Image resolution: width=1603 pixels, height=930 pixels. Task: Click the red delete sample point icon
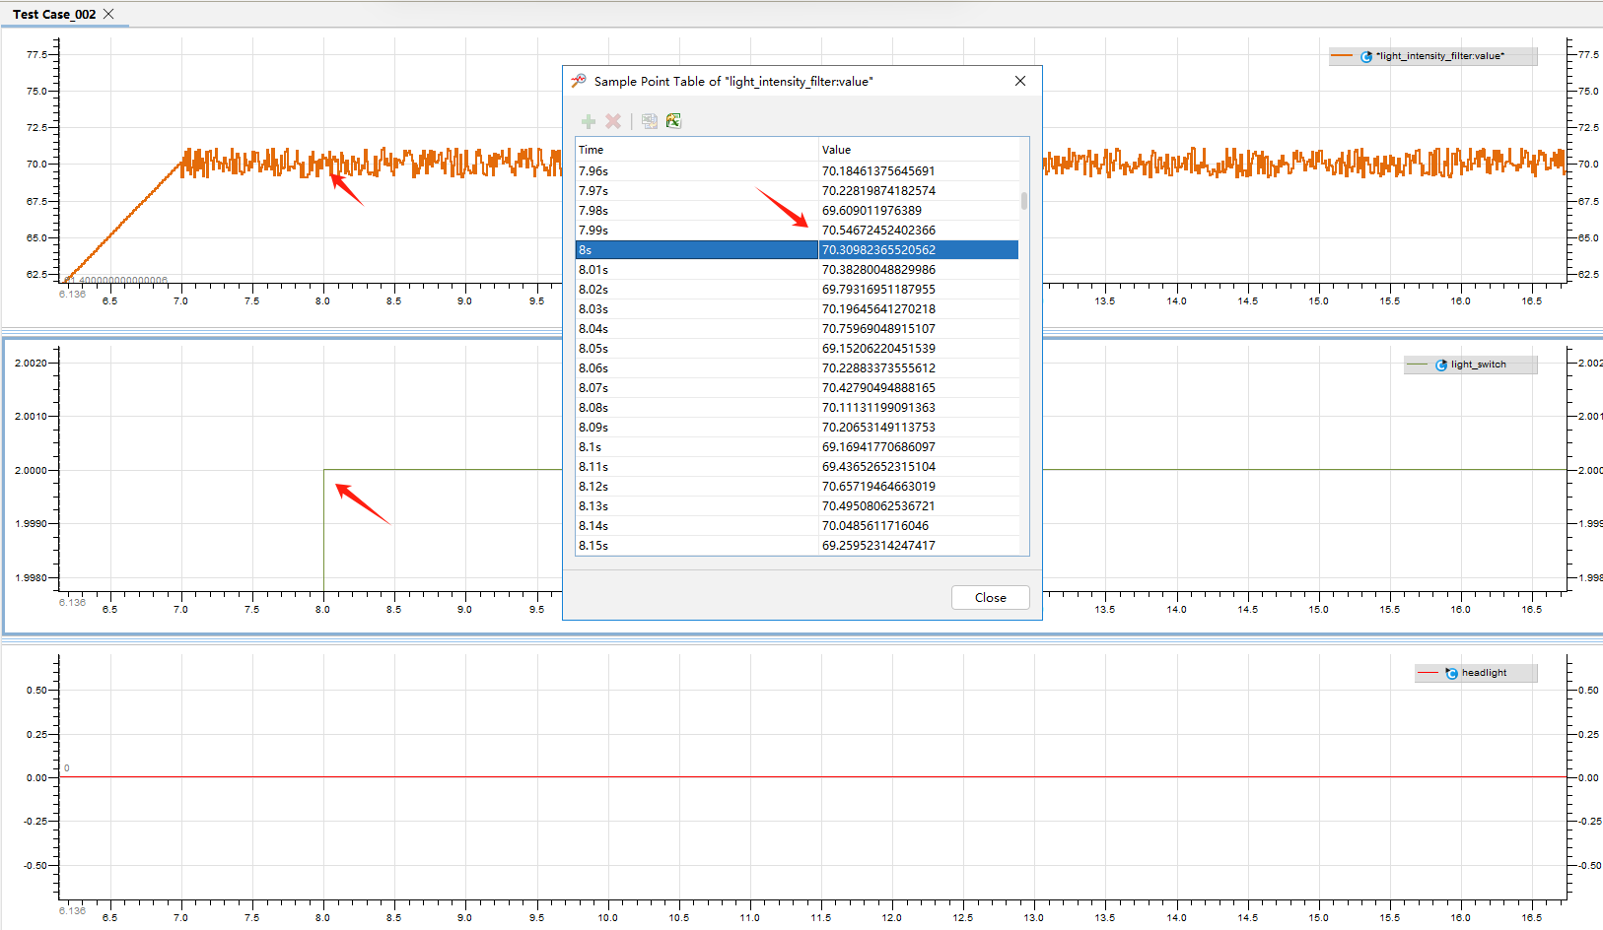pyautogui.click(x=613, y=121)
